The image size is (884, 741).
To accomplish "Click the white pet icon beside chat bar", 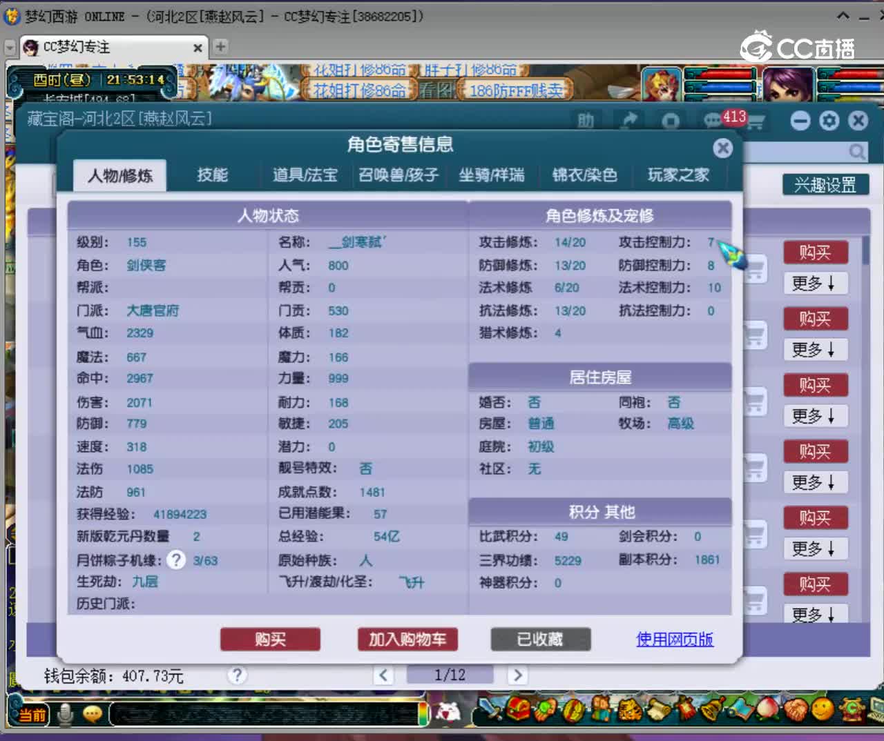I will tap(449, 711).
